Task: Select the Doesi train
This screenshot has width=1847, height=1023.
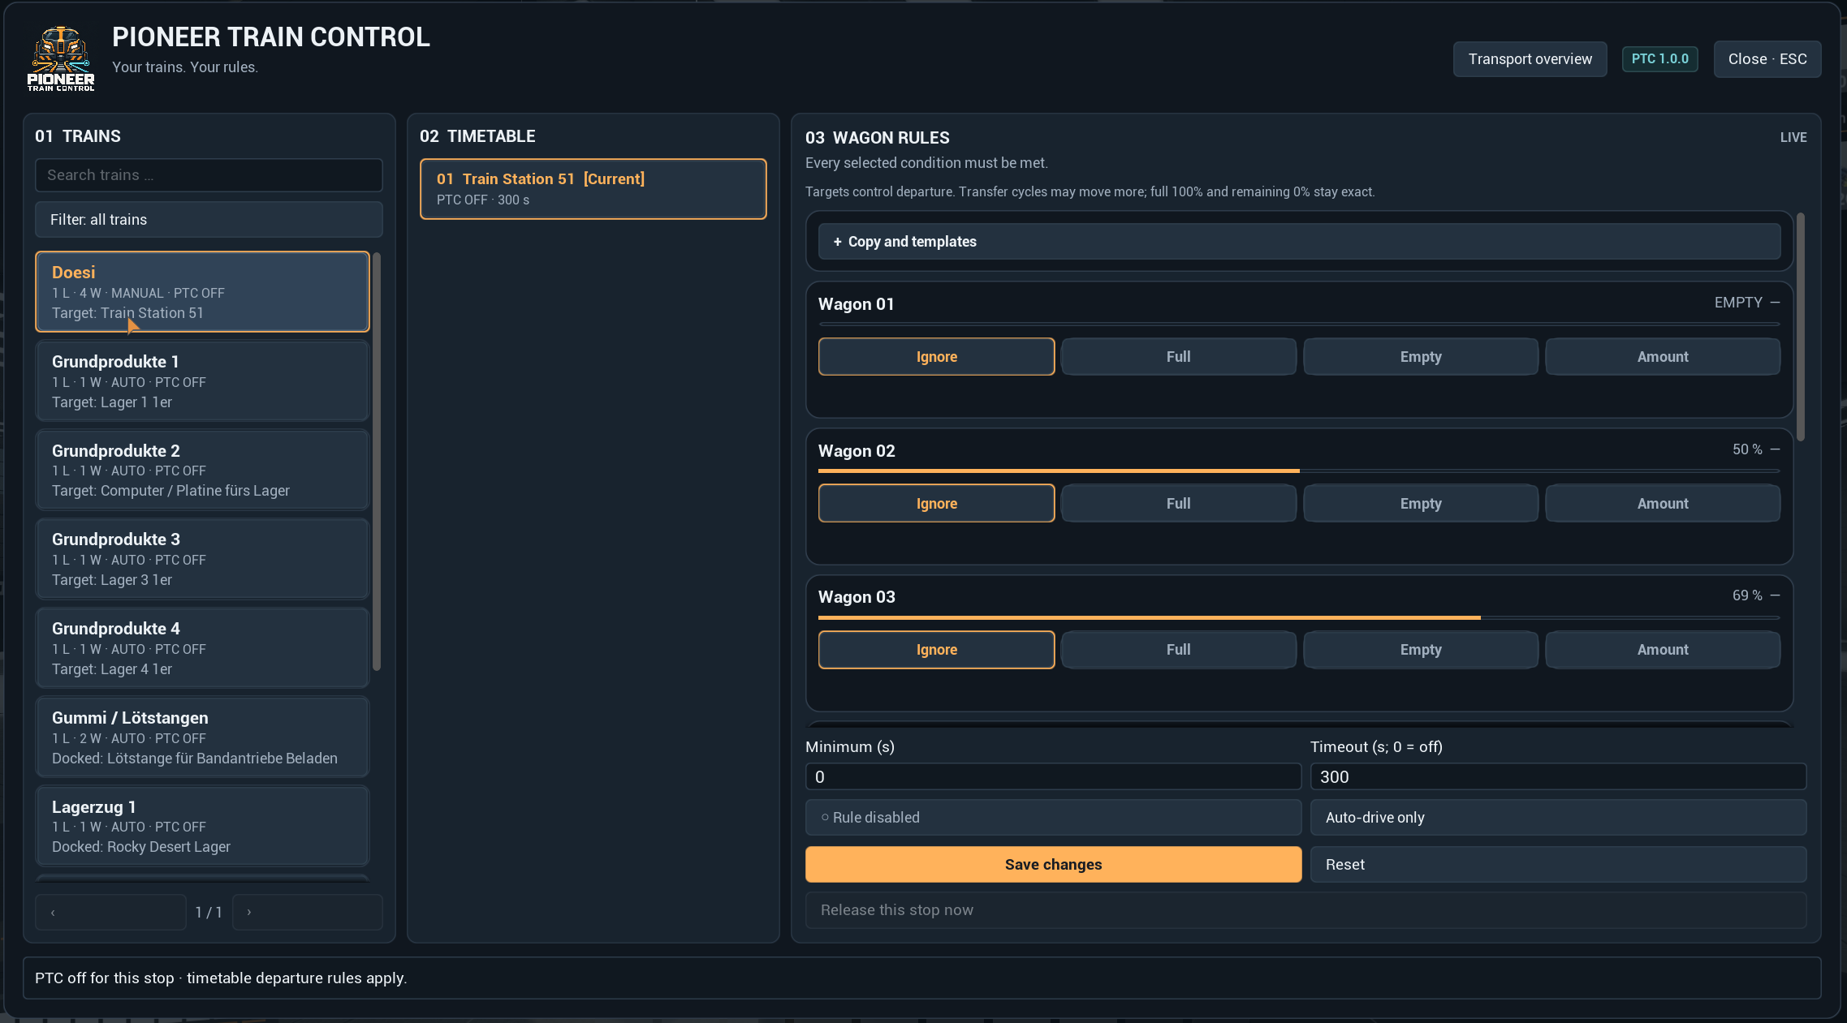Action: (x=202, y=292)
